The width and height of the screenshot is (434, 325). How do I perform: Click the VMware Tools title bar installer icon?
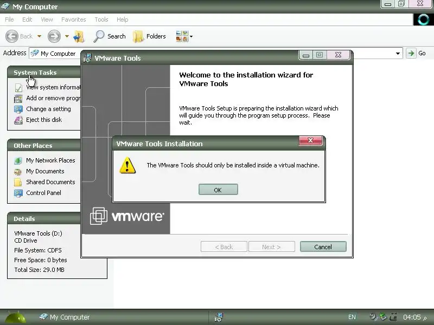pyautogui.click(x=87, y=58)
